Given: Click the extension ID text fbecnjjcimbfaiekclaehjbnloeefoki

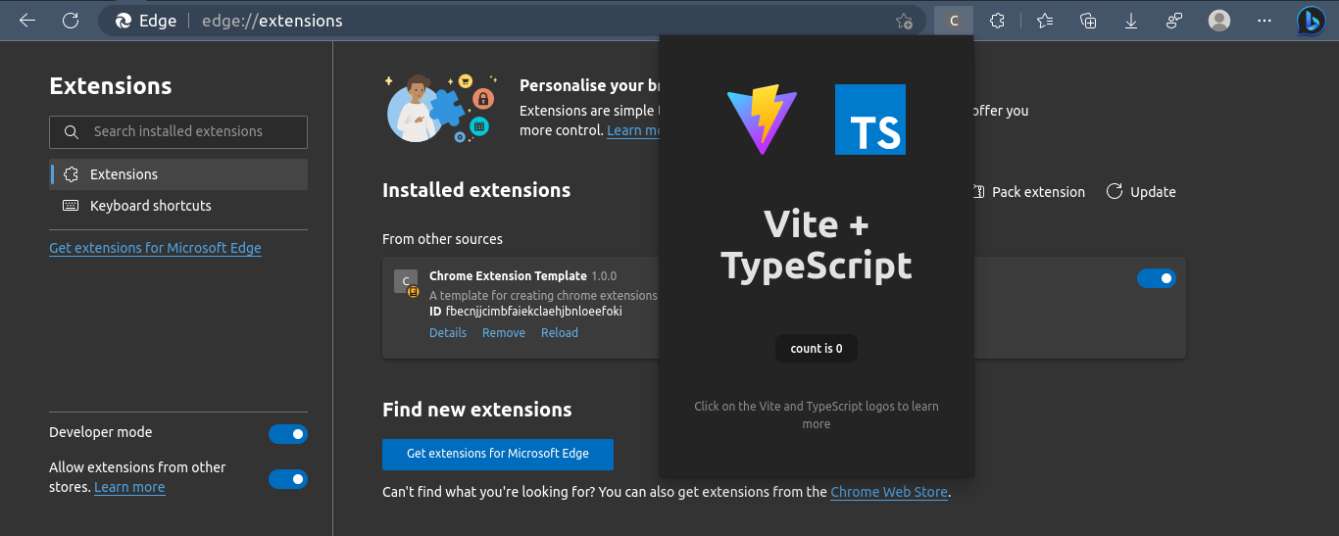Looking at the screenshot, I should coord(534,312).
